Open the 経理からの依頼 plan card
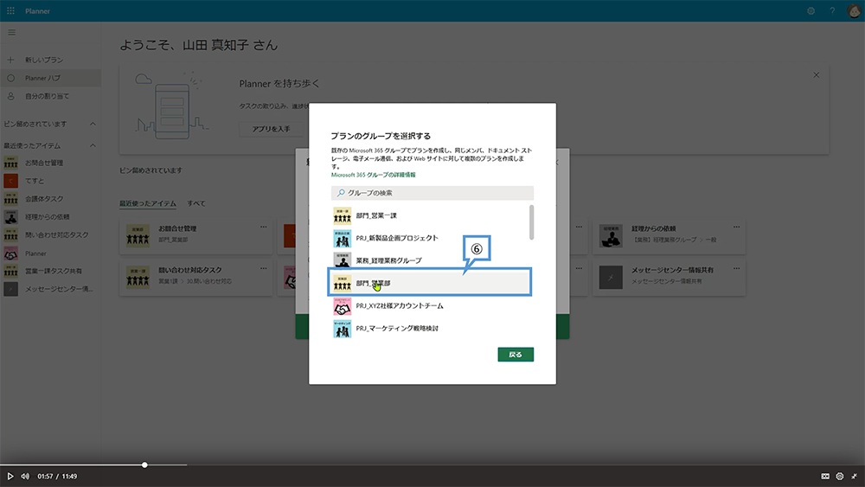Screen dimensions: 865x487 [669, 235]
